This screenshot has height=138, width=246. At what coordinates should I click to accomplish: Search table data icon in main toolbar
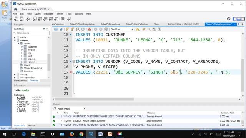point(63,19)
